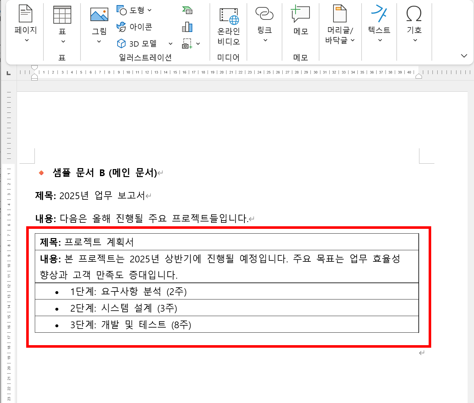Collapse the ribbon with the chevron
This screenshot has width=474, height=403.
[x=464, y=56]
